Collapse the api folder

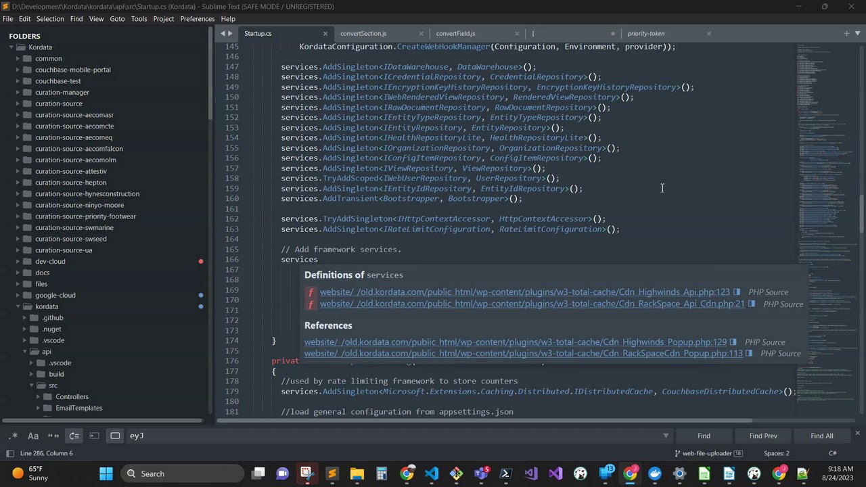[x=25, y=352]
